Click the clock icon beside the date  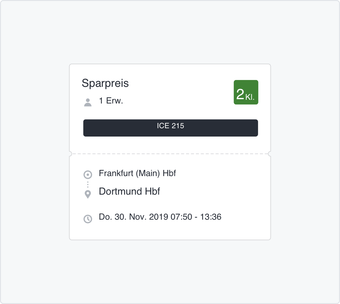click(88, 219)
